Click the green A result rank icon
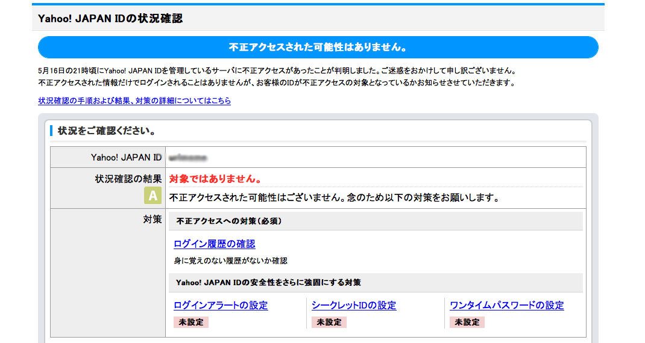This screenshot has width=645, height=343. point(153,196)
